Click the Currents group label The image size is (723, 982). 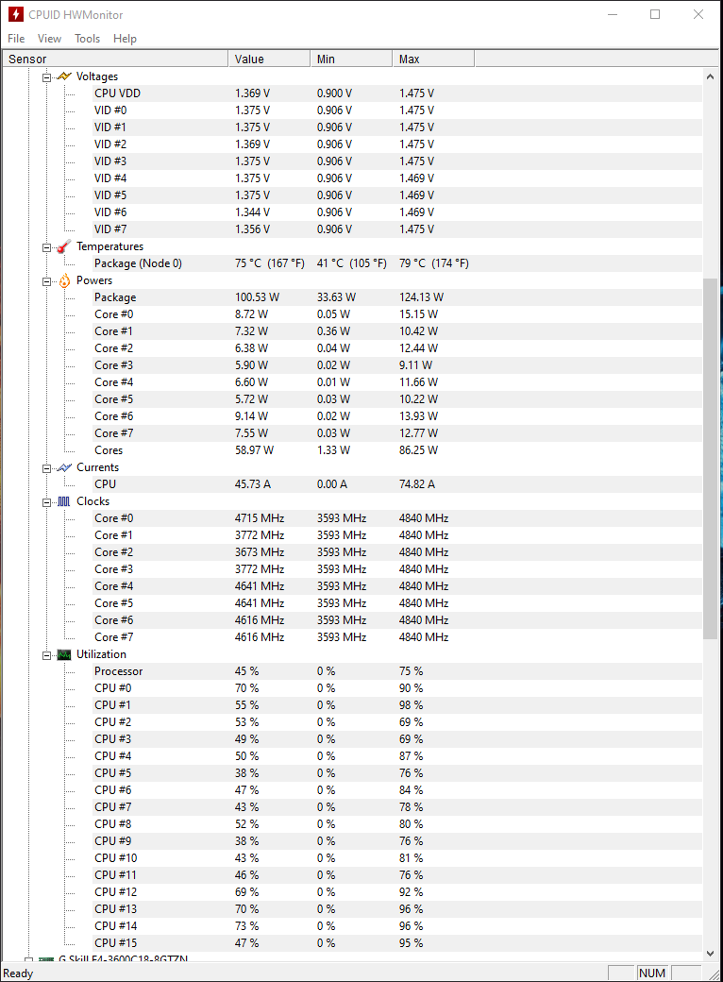(x=97, y=467)
